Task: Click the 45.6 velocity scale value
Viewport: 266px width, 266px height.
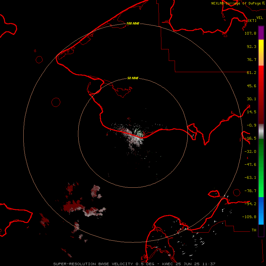Action: pos(252,86)
